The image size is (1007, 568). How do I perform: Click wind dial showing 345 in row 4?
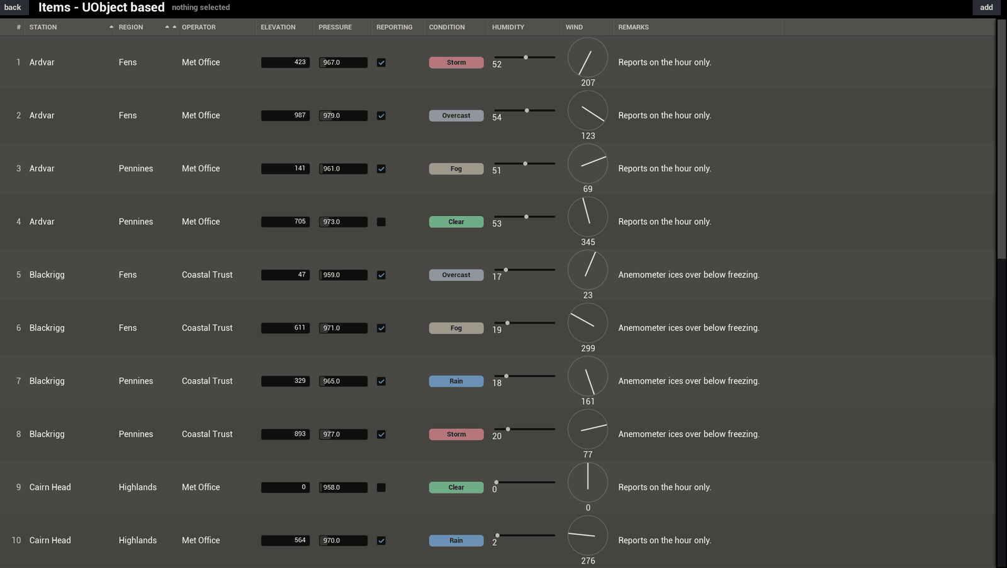point(588,217)
